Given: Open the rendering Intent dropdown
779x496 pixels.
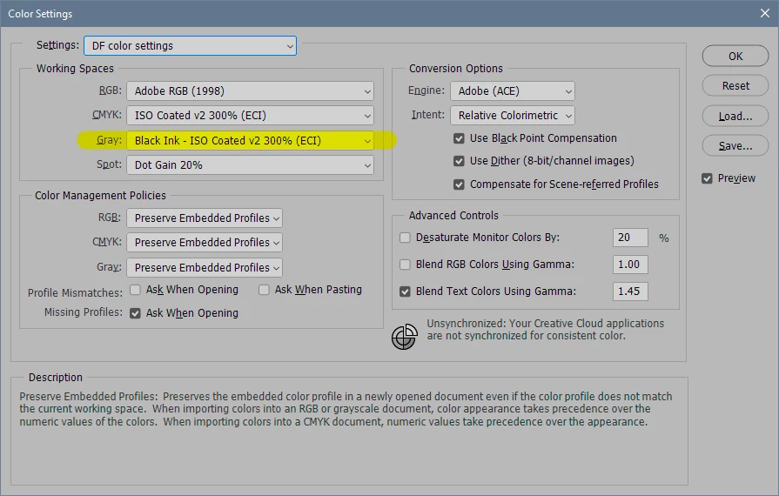Looking at the screenshot, I should (x=513, y=116).
